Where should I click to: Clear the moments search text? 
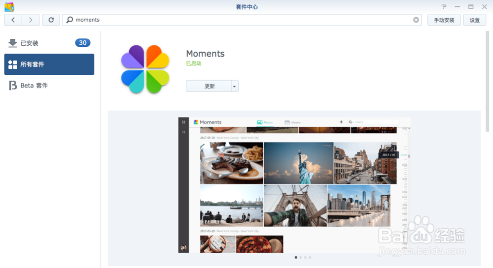[x=416, y=20]
